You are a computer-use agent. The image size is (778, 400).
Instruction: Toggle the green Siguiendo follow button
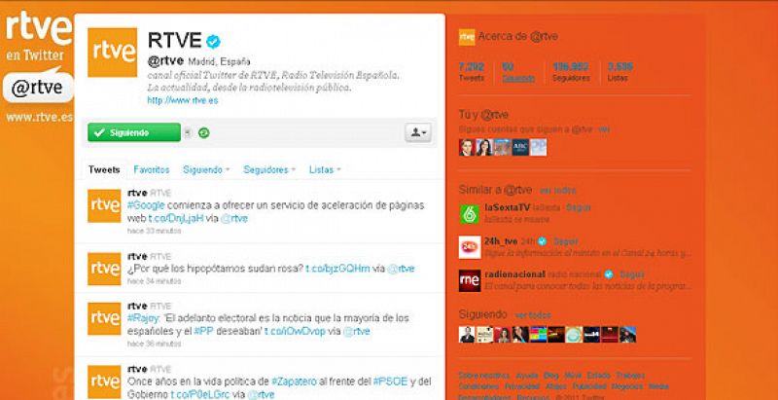click(x=134, y=132)
